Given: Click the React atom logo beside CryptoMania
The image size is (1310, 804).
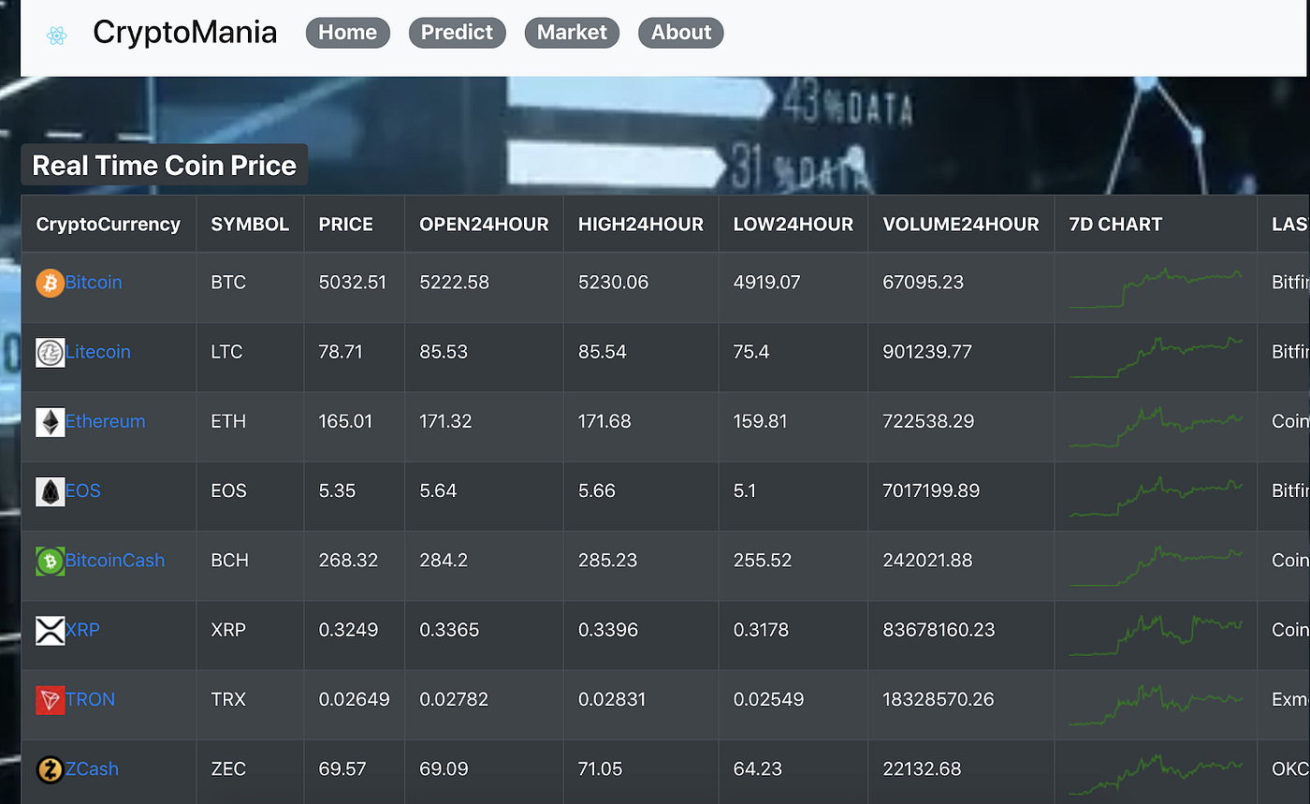Looking at the screenshot, I should pyautogui.click(x=56, y=32).
